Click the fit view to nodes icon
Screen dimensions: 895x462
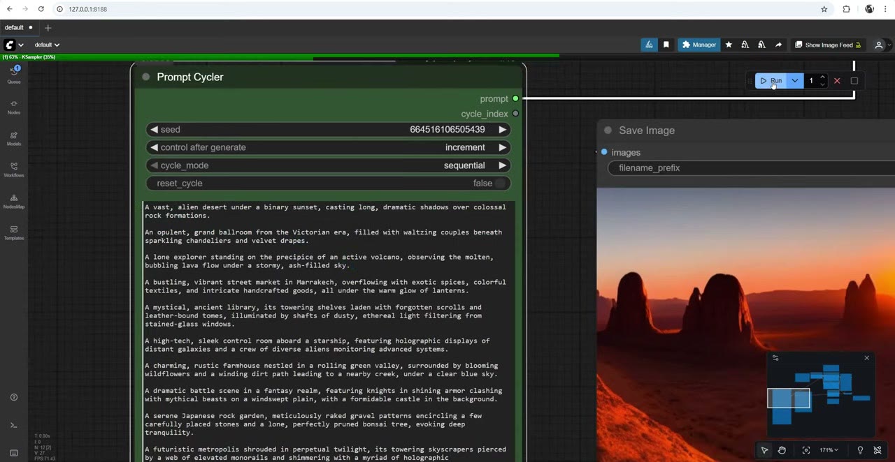[x=806, y=450]
